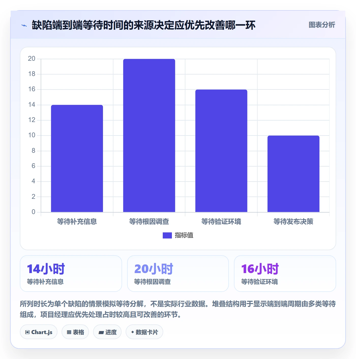Select the 20小时 等待根因调查 data card

[178, 274]
